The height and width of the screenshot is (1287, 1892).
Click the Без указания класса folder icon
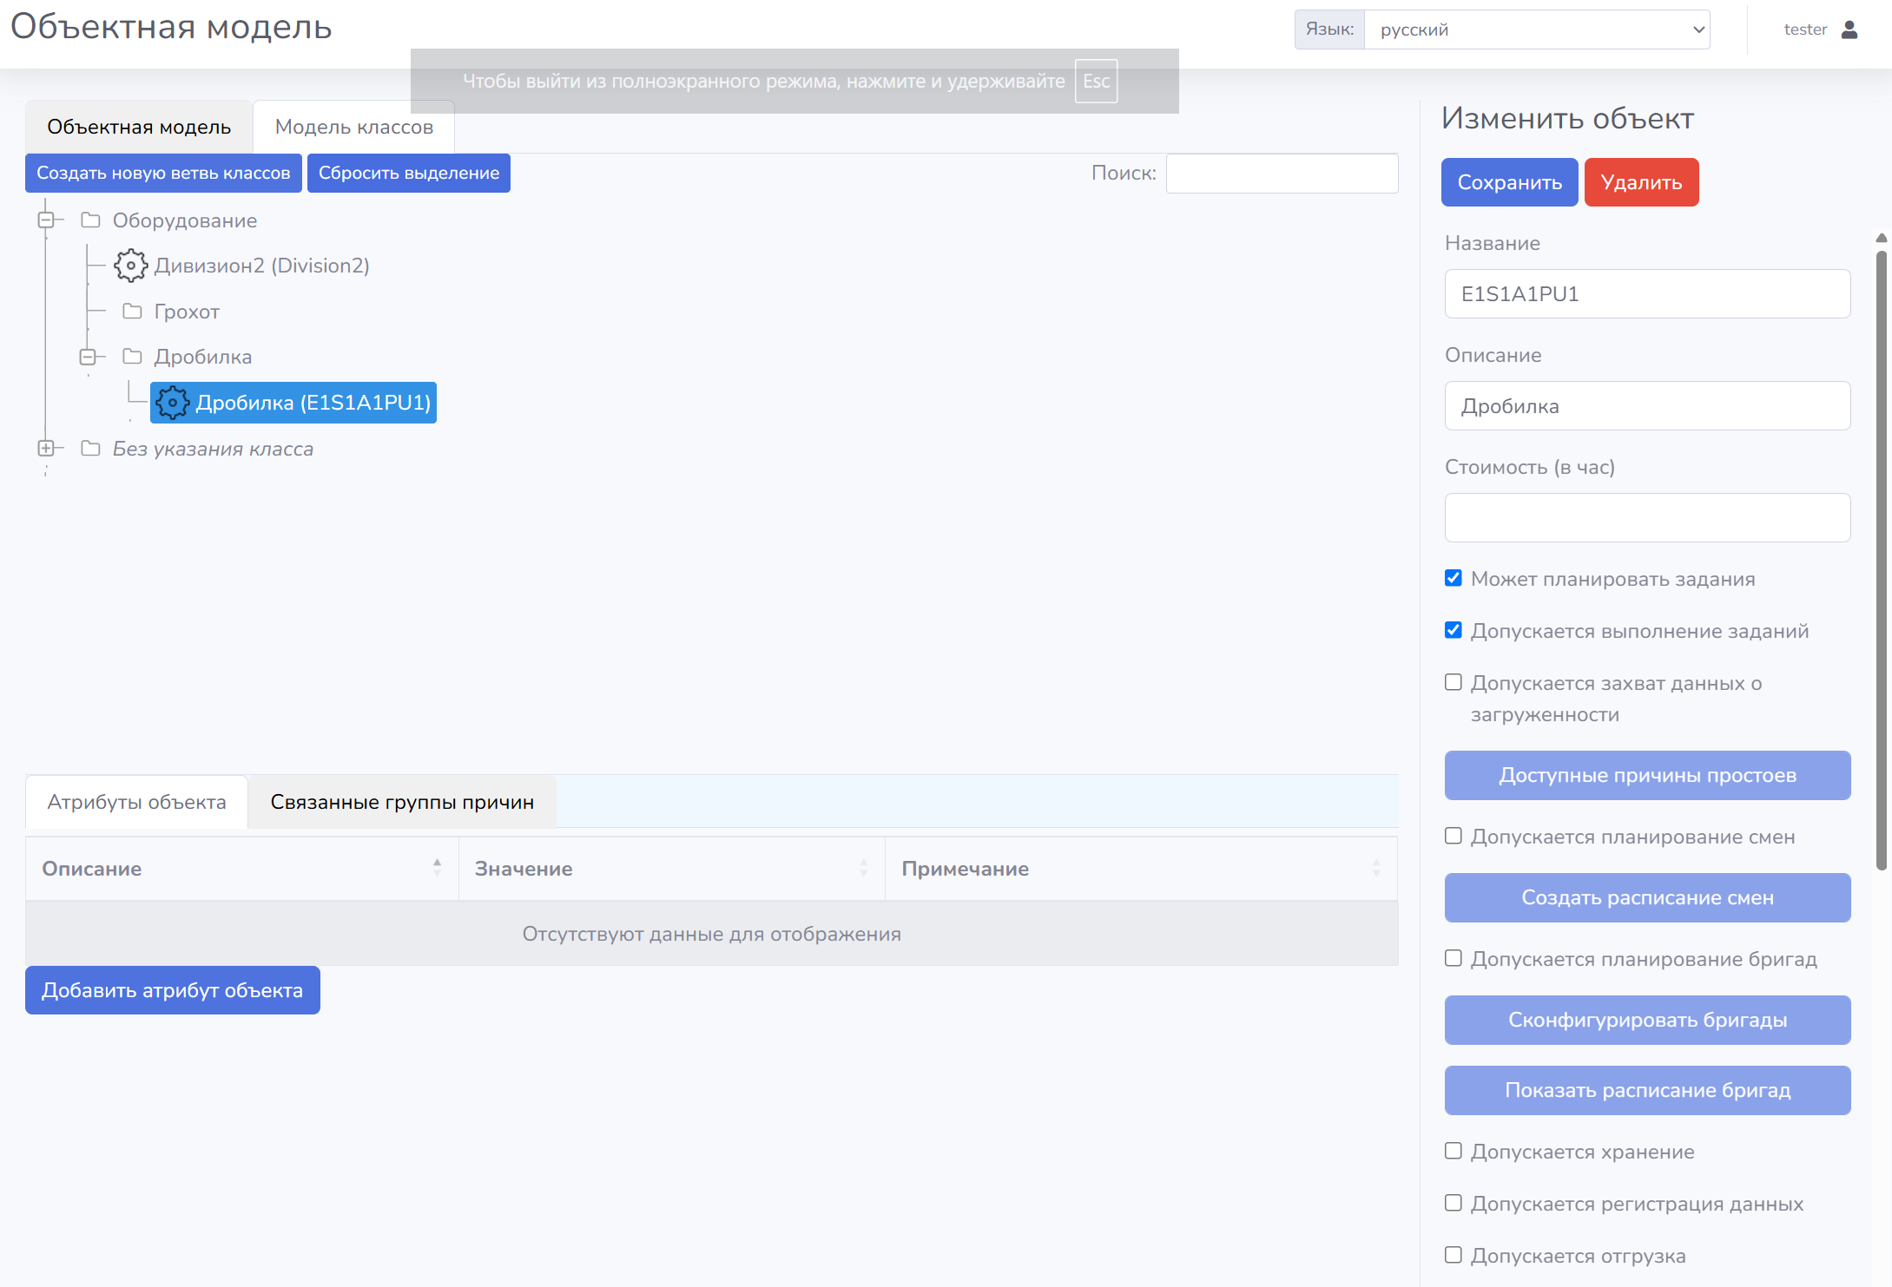90,449
